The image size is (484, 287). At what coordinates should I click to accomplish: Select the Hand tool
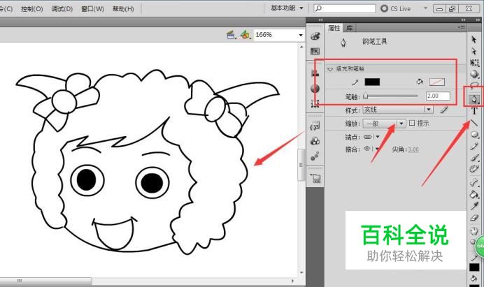[474, 230]
